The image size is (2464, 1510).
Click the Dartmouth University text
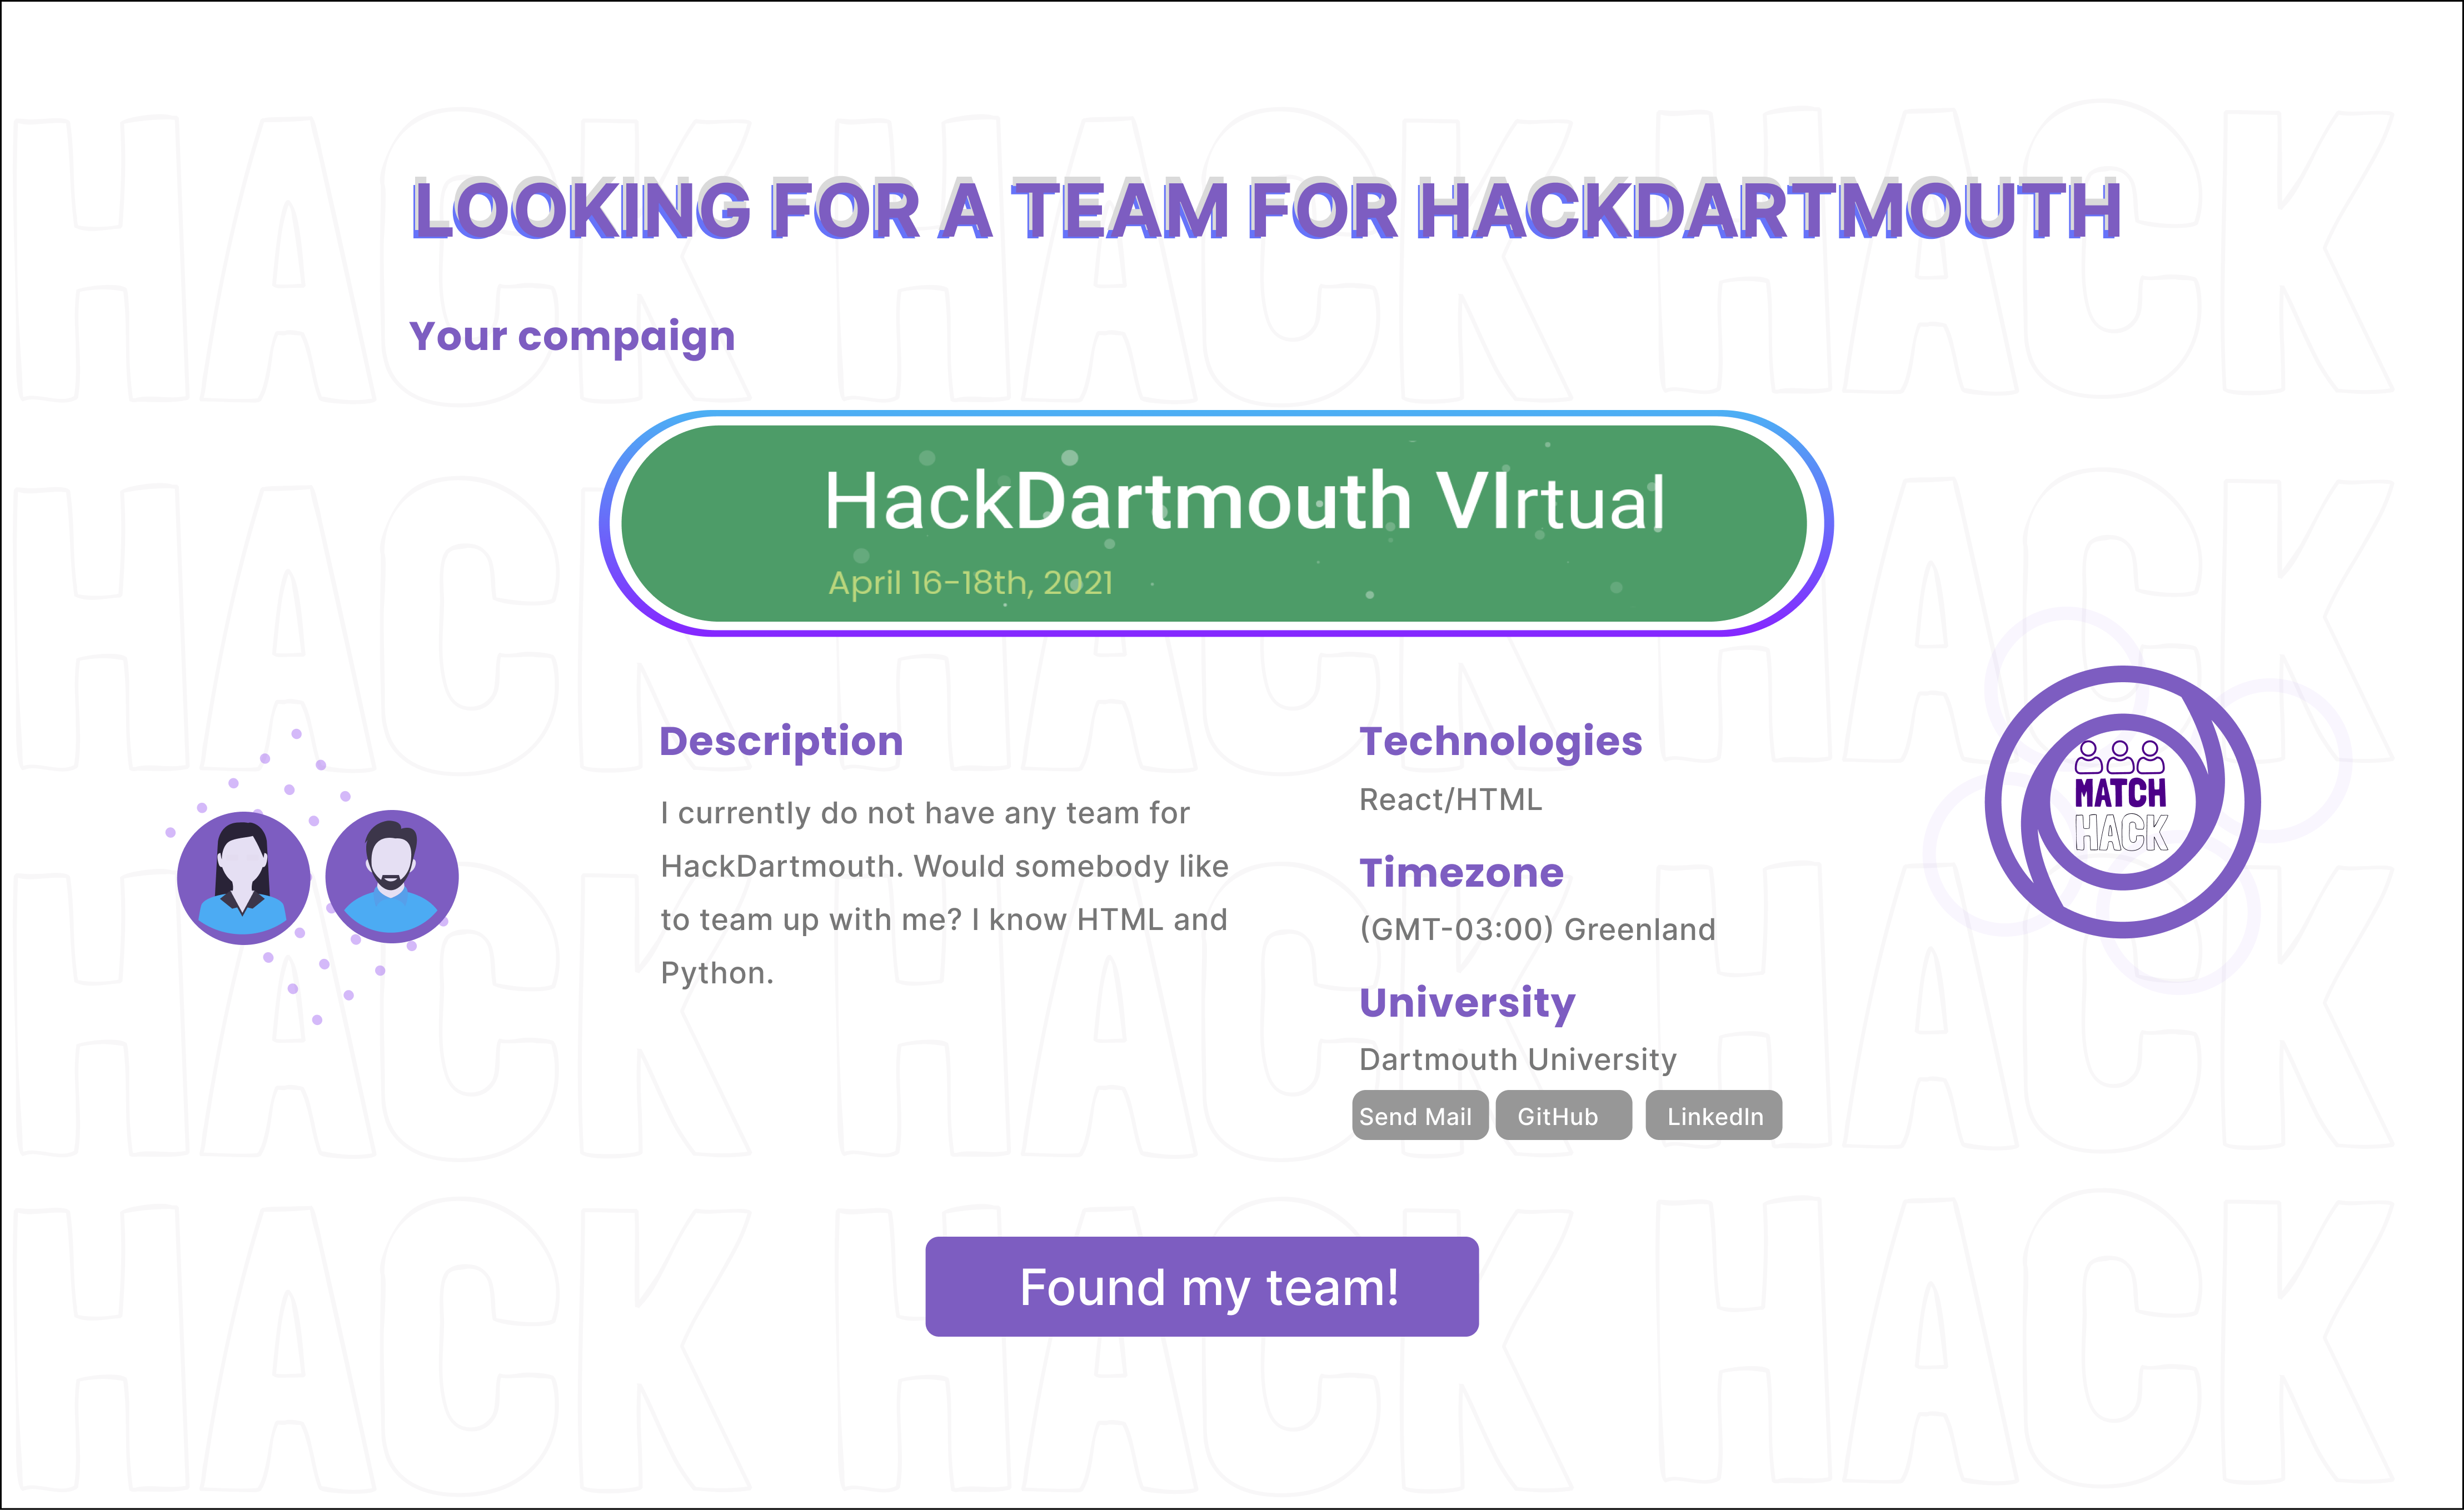pos(1517,1059)
